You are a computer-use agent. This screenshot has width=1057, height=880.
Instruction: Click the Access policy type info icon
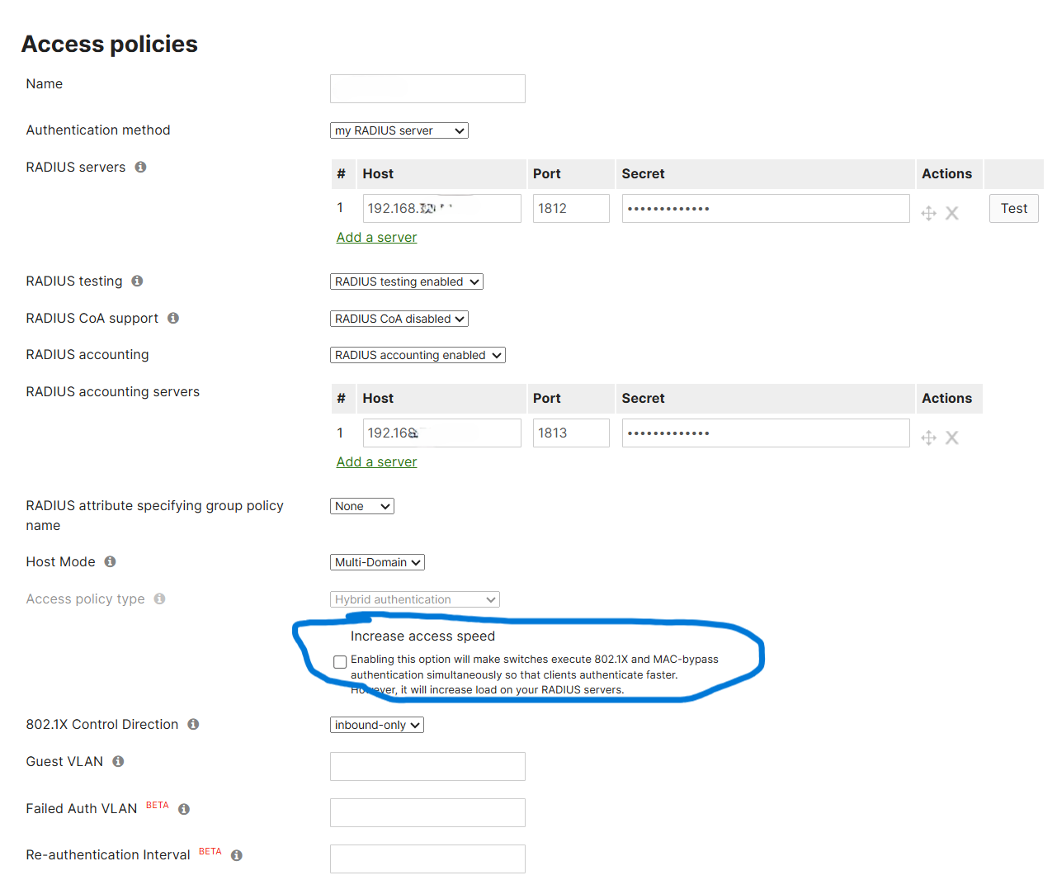(x=160, y=598)
